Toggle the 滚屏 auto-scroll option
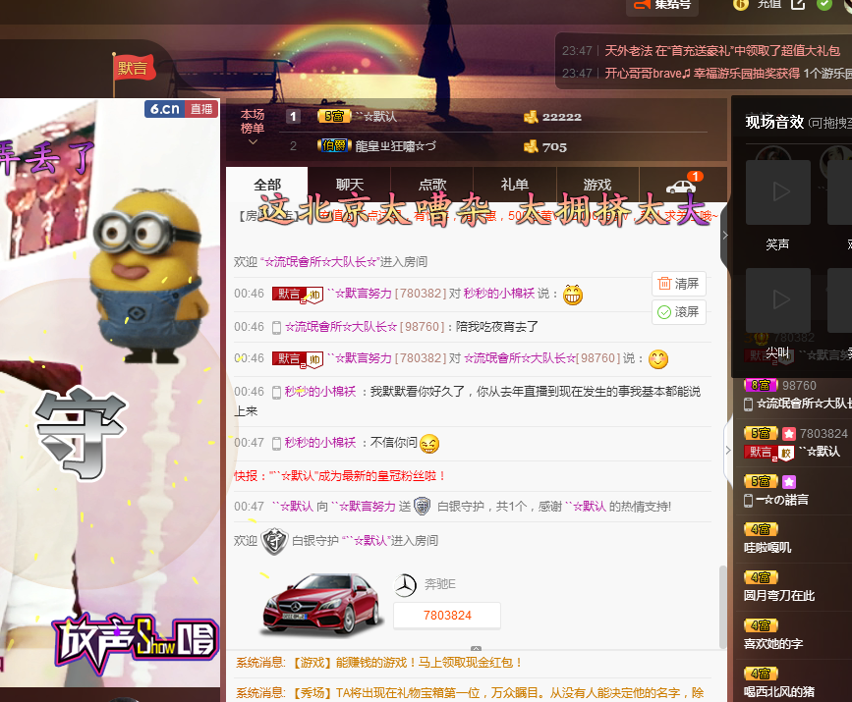The image size is (852, 702). pos(679,312)
